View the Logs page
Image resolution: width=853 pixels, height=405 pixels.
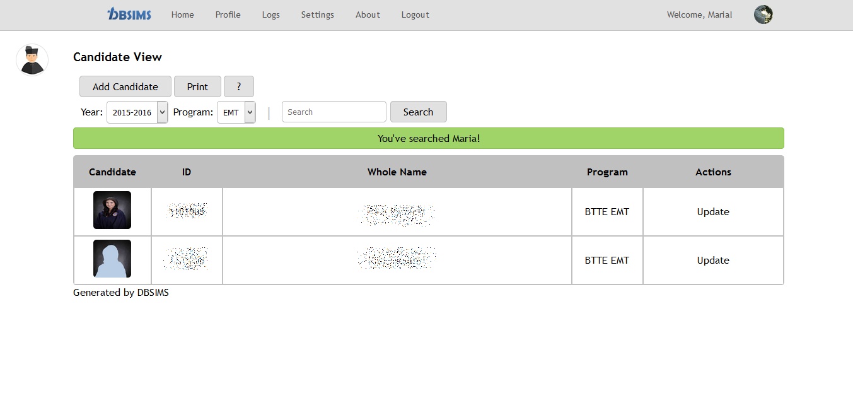270,15
